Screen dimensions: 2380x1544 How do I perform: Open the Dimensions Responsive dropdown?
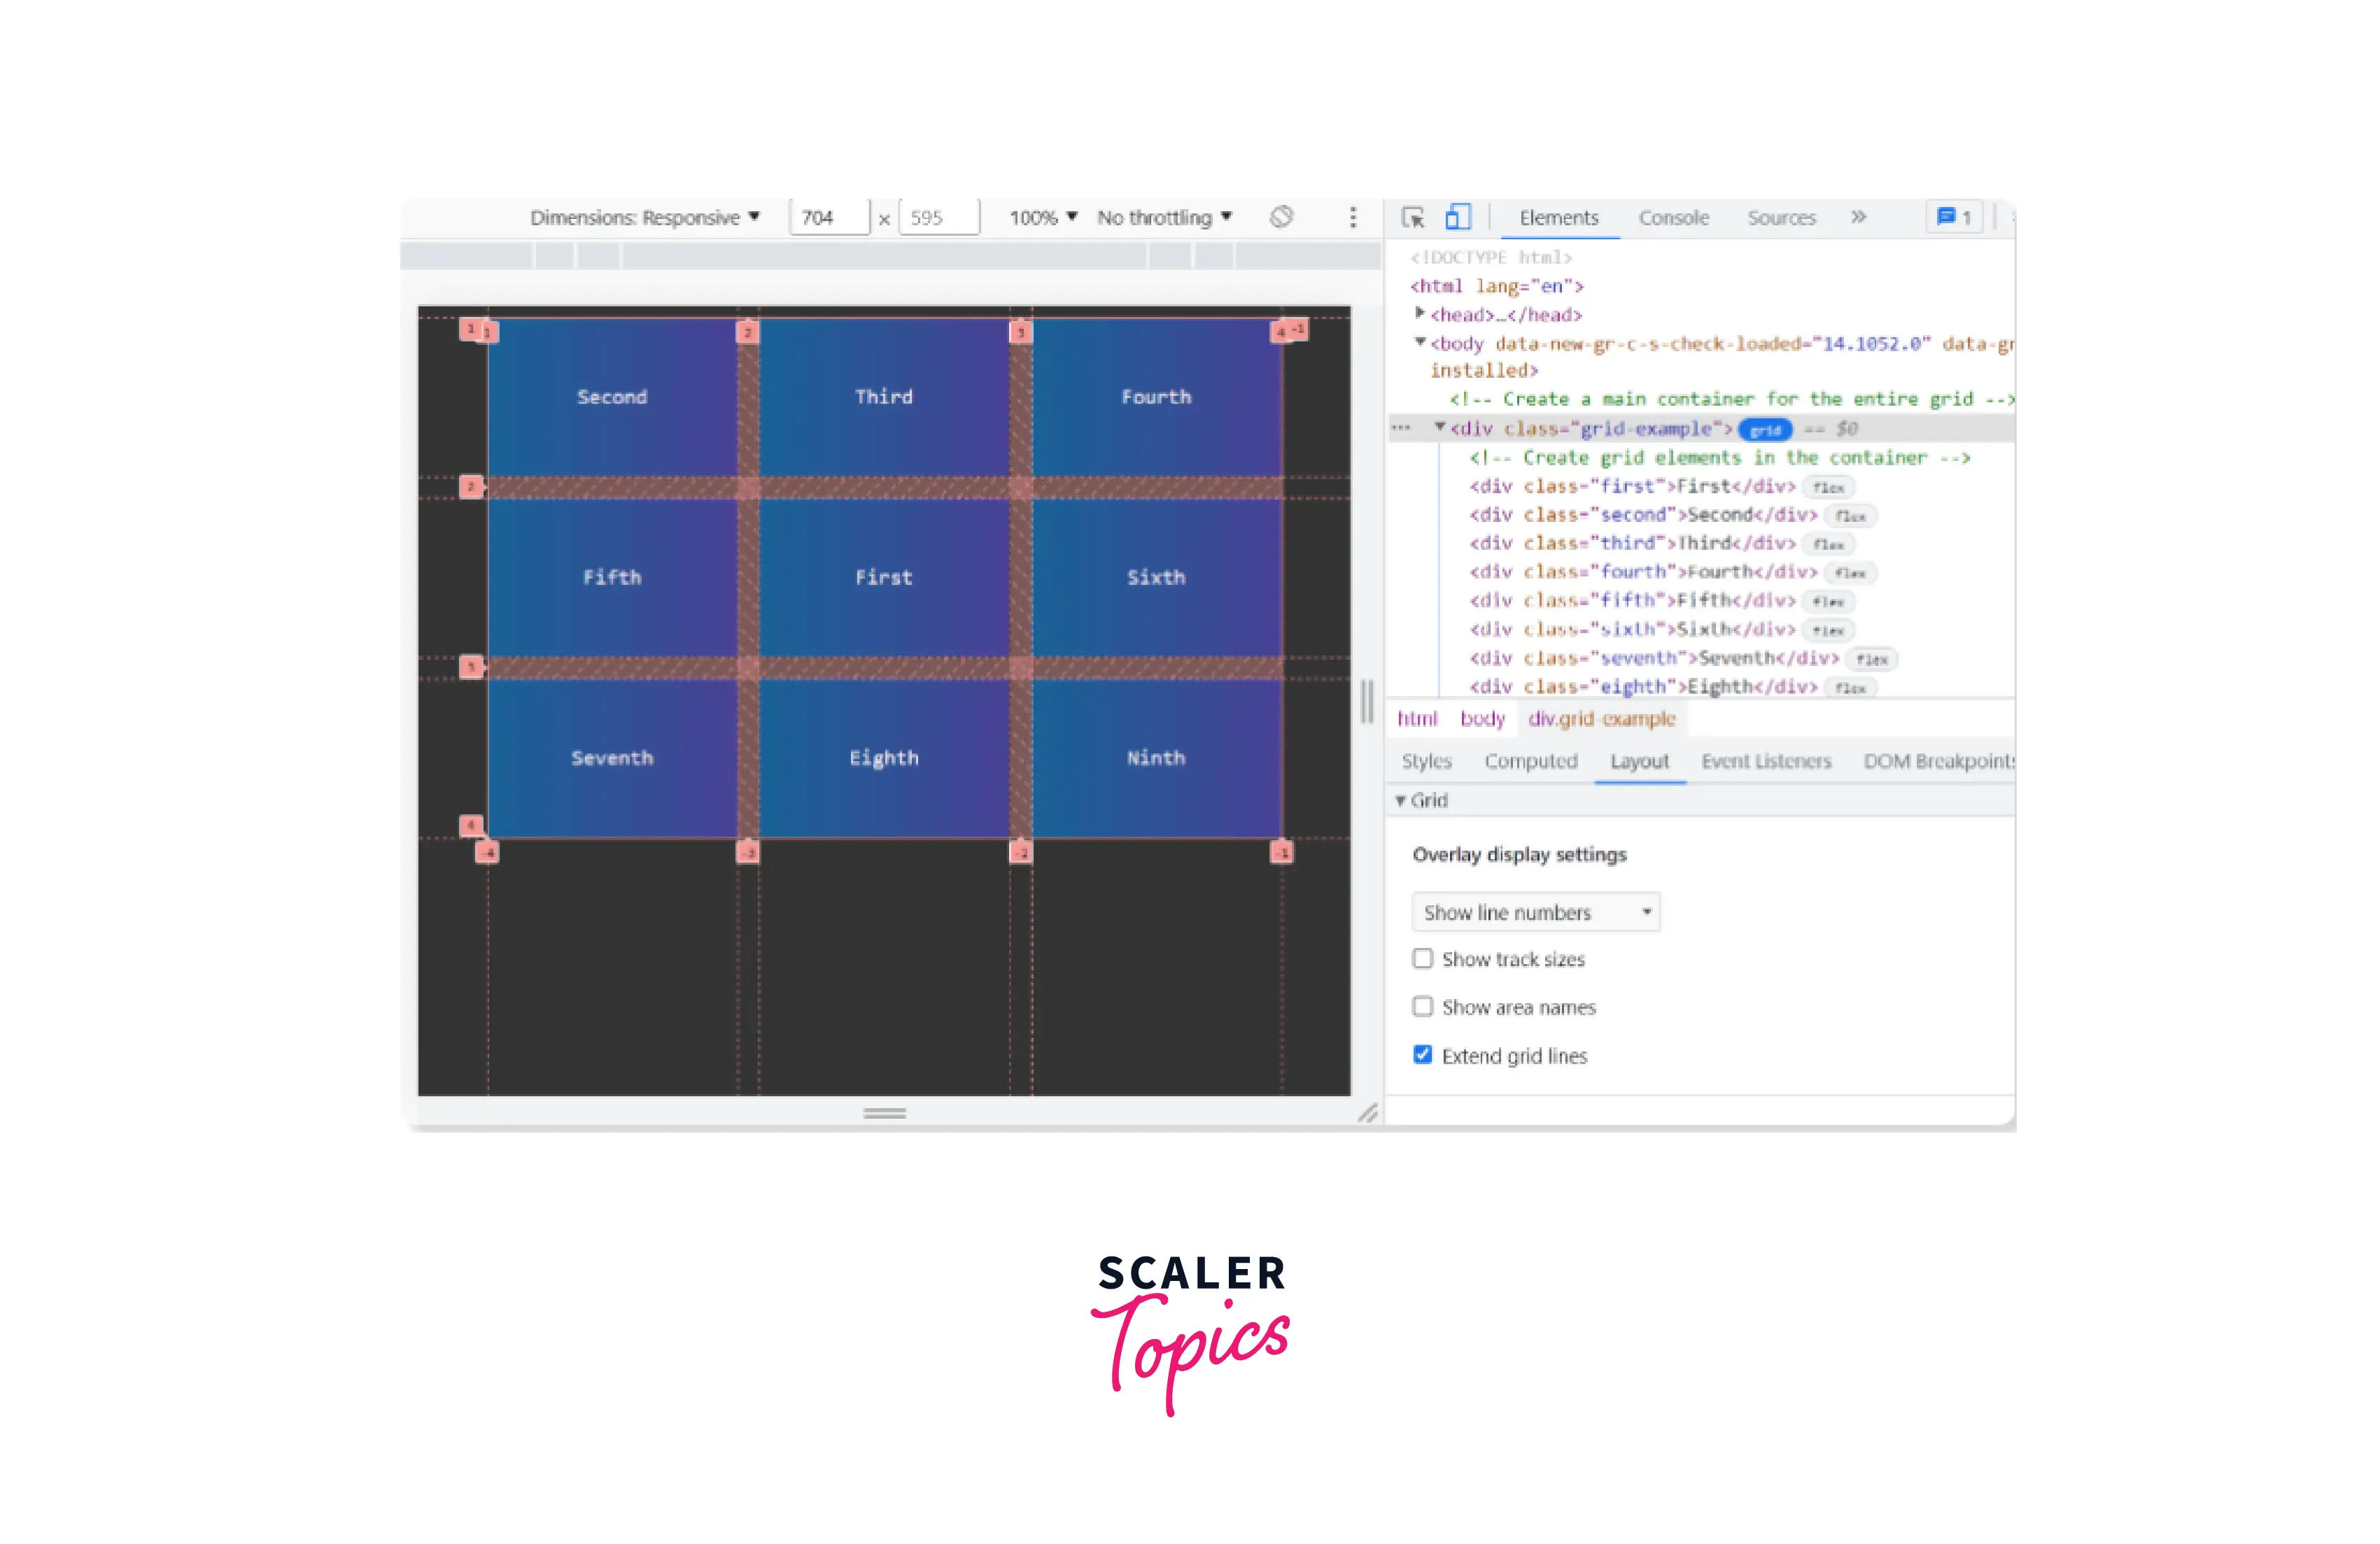(x=645, y=218)
